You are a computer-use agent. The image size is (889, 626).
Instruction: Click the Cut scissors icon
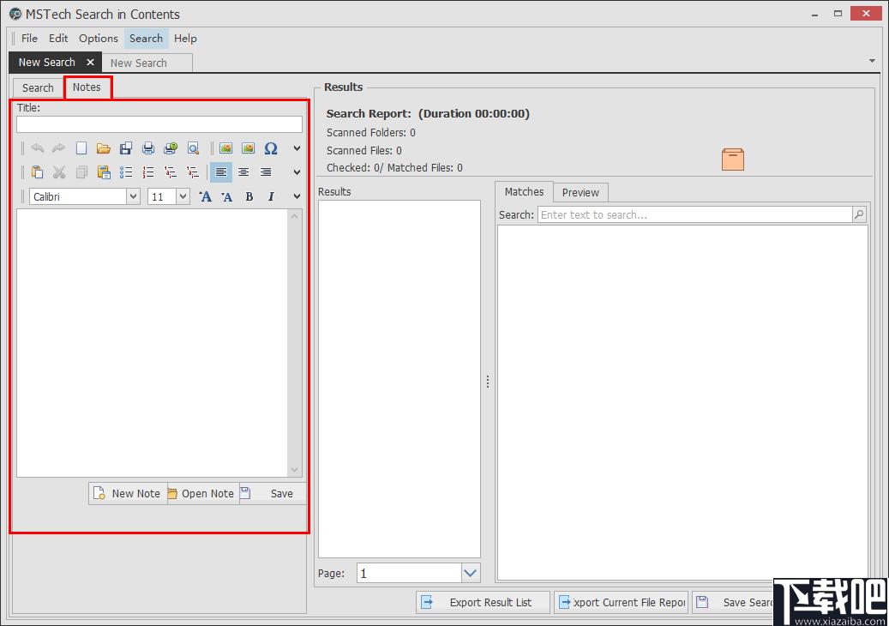pyautogui.click(x=59, y=172)
